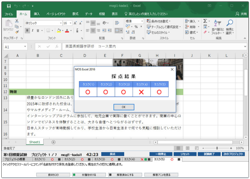The height and width of the screenshot is (179, 250).
Task: Click the Borders icon
Action: [x=48, y=30]
